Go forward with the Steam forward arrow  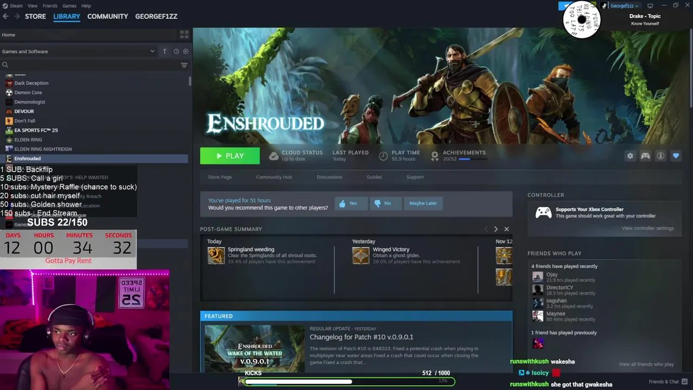click(x=17, y=16)
